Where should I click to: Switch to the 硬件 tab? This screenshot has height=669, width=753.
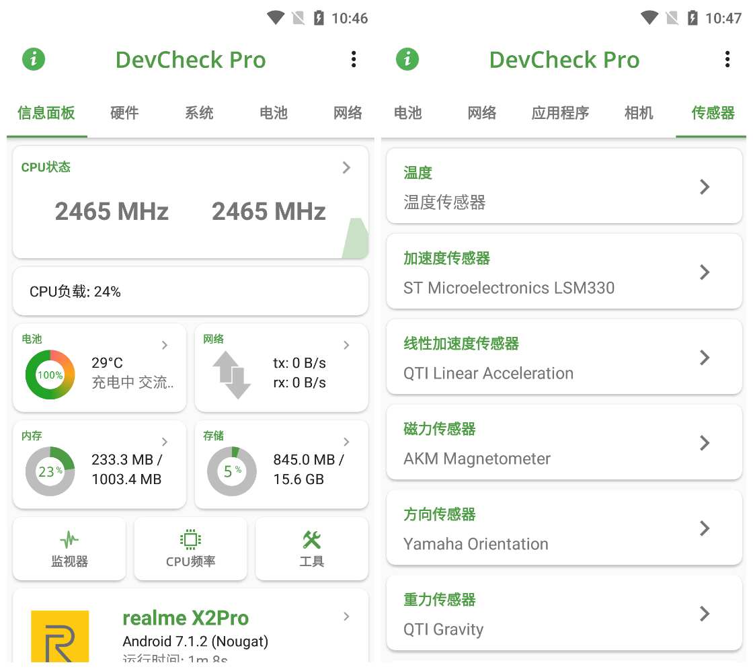click(x=124, y=113)
